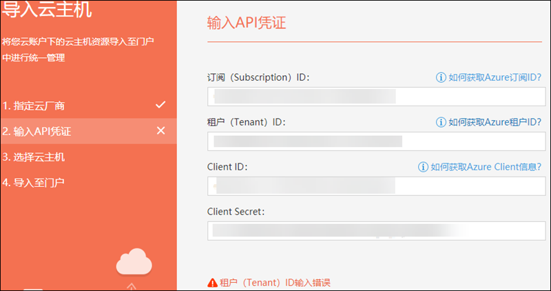Viewport: 551px width, 291px height.
Task: Open 如何获取Azure订阅ID? help link
Action: [495, 78]
